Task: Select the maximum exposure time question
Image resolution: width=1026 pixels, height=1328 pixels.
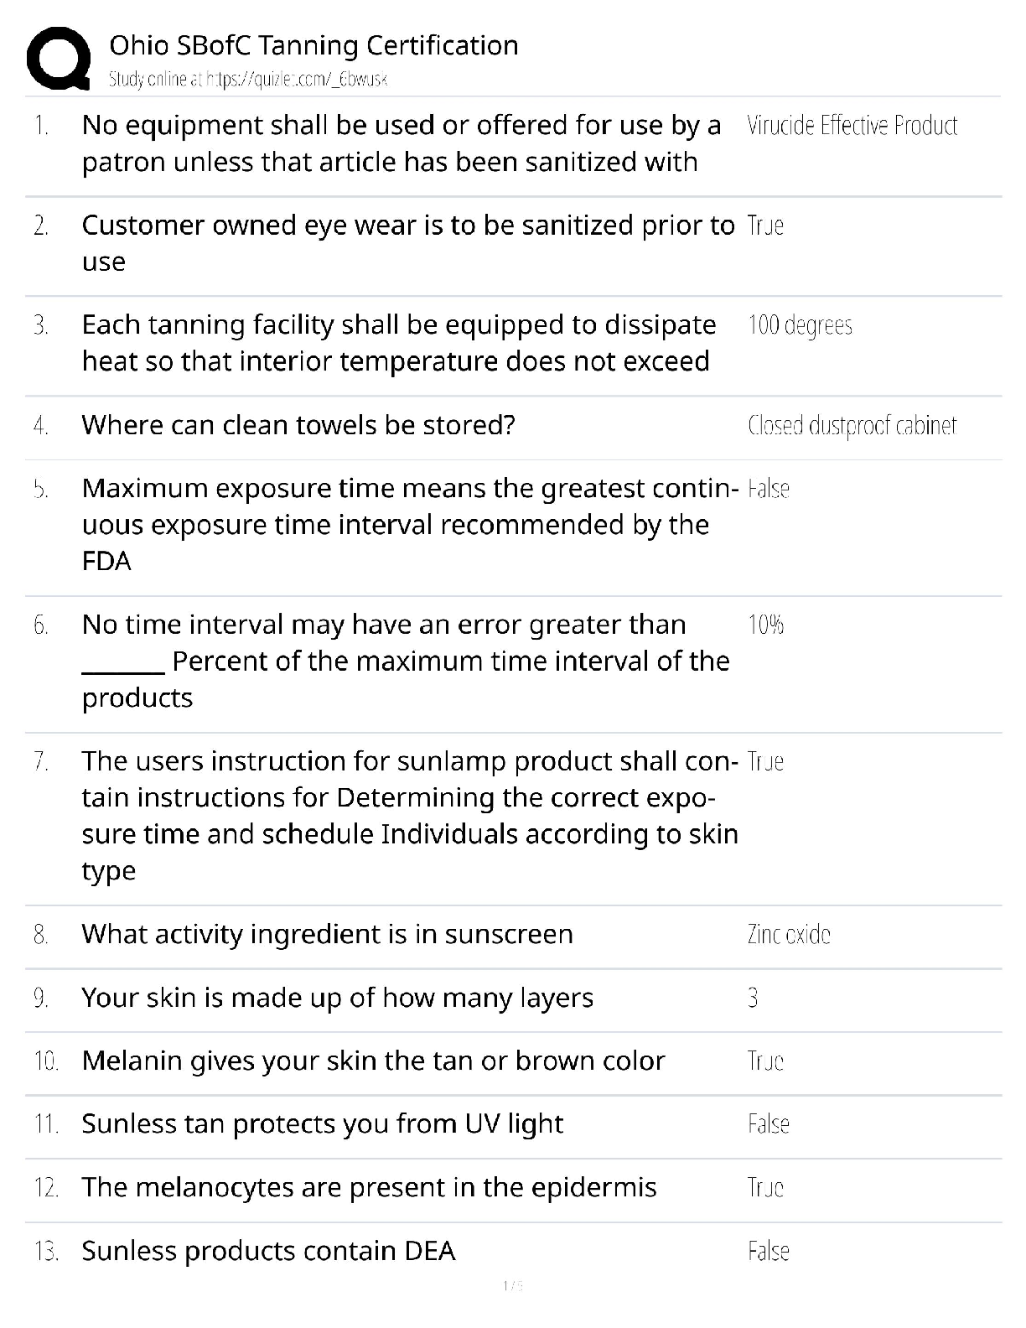Action: 409,524
